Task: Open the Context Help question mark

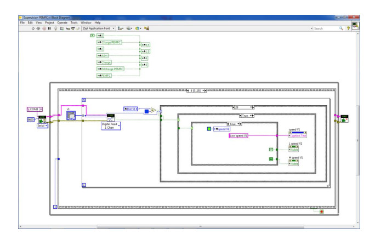Action: (x=349, y=27)
